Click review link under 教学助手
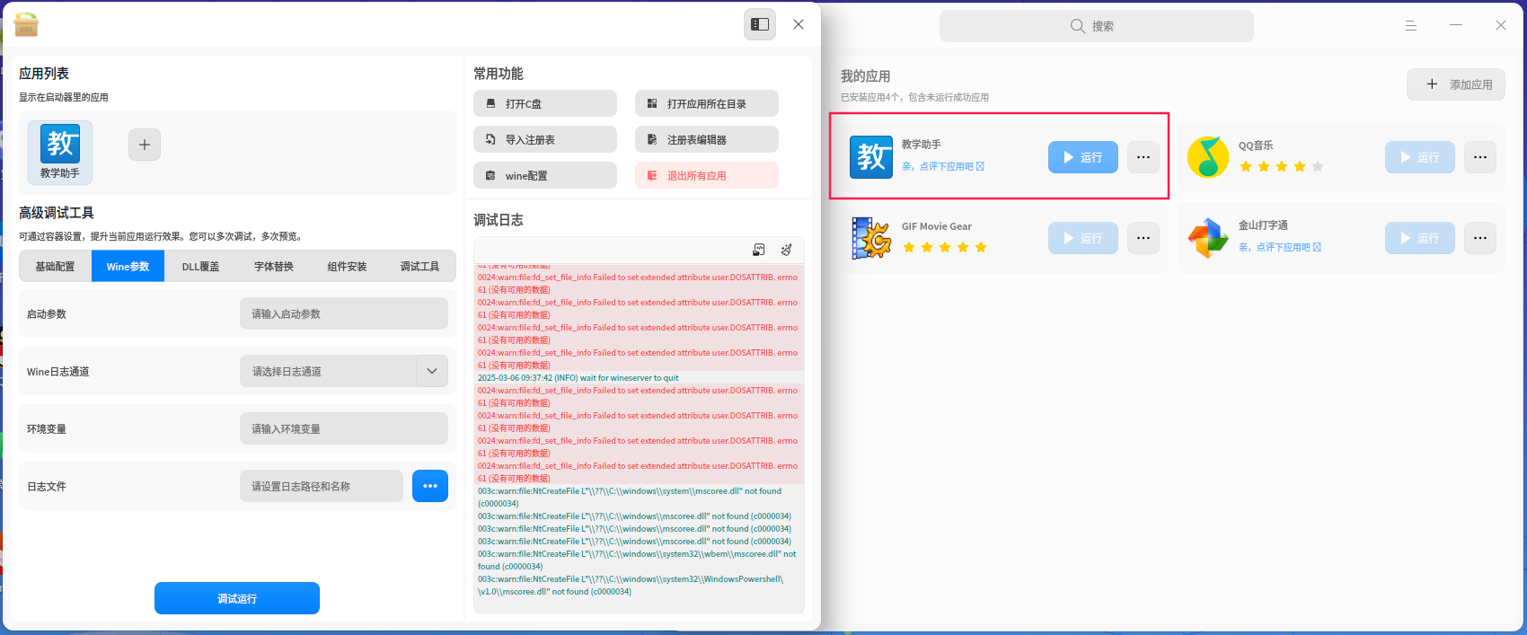 click(x=943, y=166)
